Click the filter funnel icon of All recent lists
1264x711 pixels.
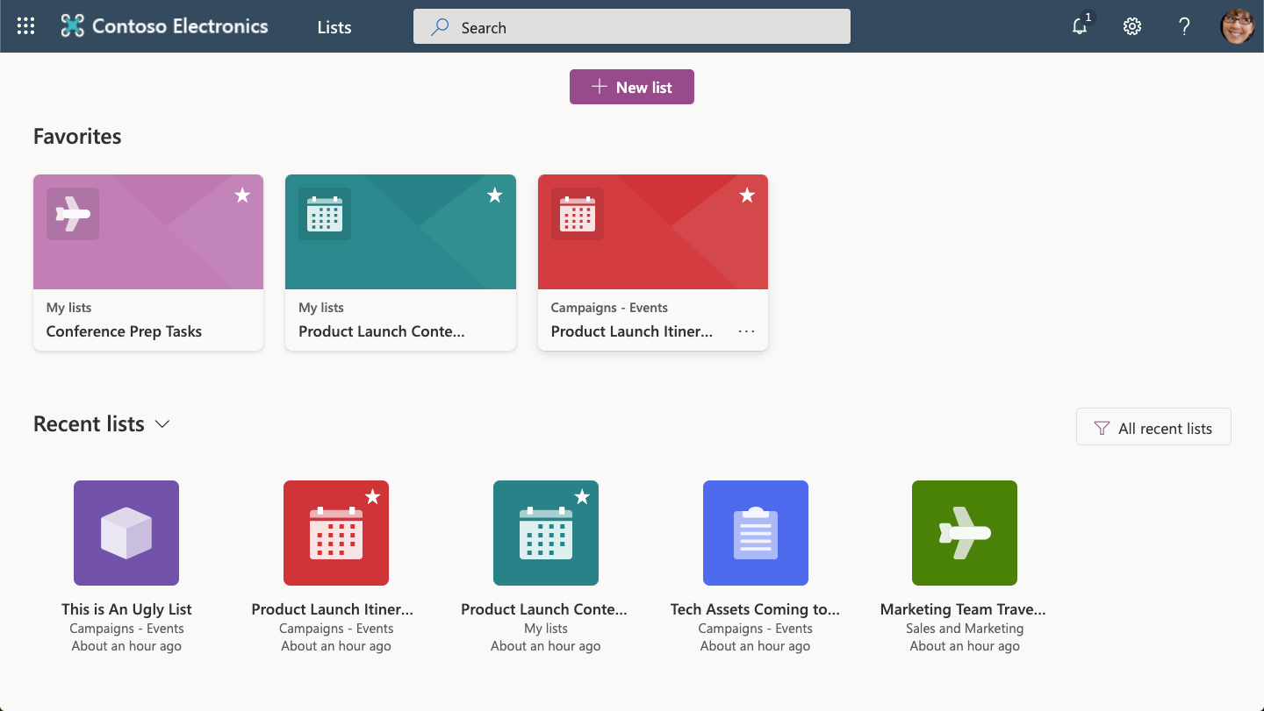coord(1102,428)
